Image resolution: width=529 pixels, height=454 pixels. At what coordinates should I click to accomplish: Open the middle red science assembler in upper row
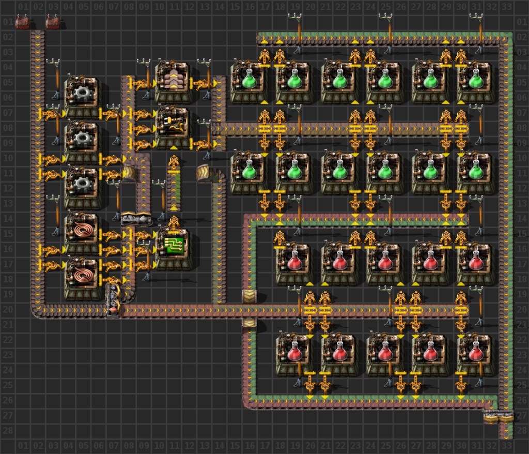385,264
